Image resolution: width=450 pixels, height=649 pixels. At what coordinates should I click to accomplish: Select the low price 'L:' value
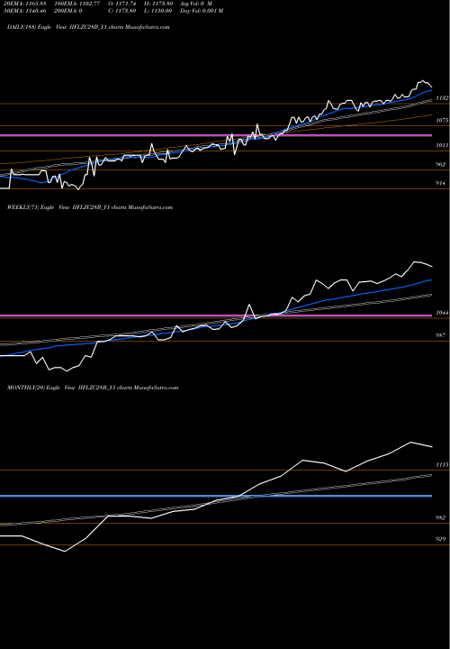point(158,11)
